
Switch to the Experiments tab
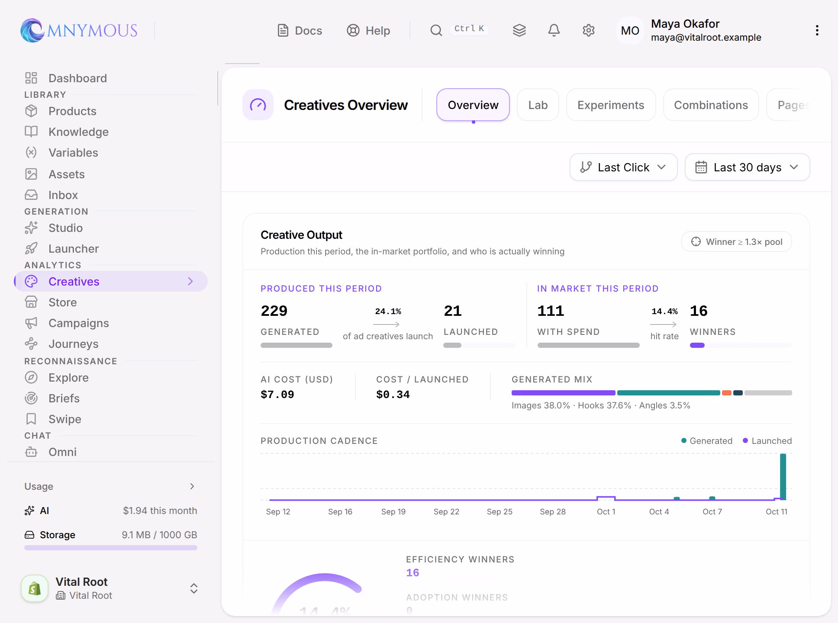pyautogui.click(x=611, y=105)
